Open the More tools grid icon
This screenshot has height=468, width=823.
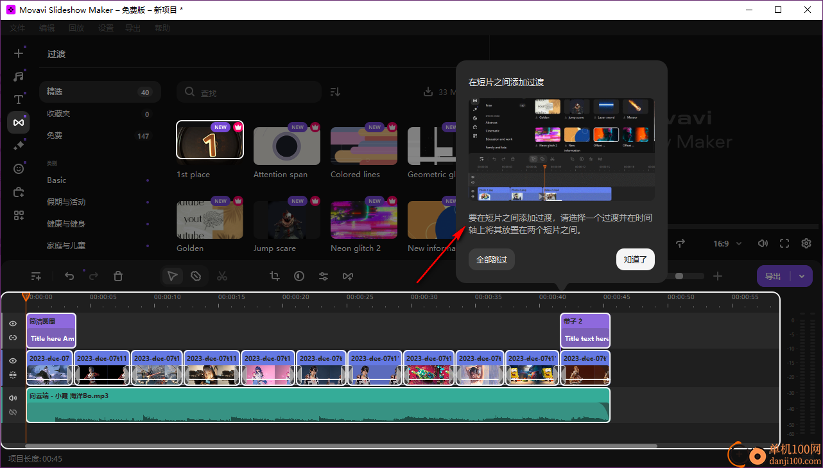[19, 215]
